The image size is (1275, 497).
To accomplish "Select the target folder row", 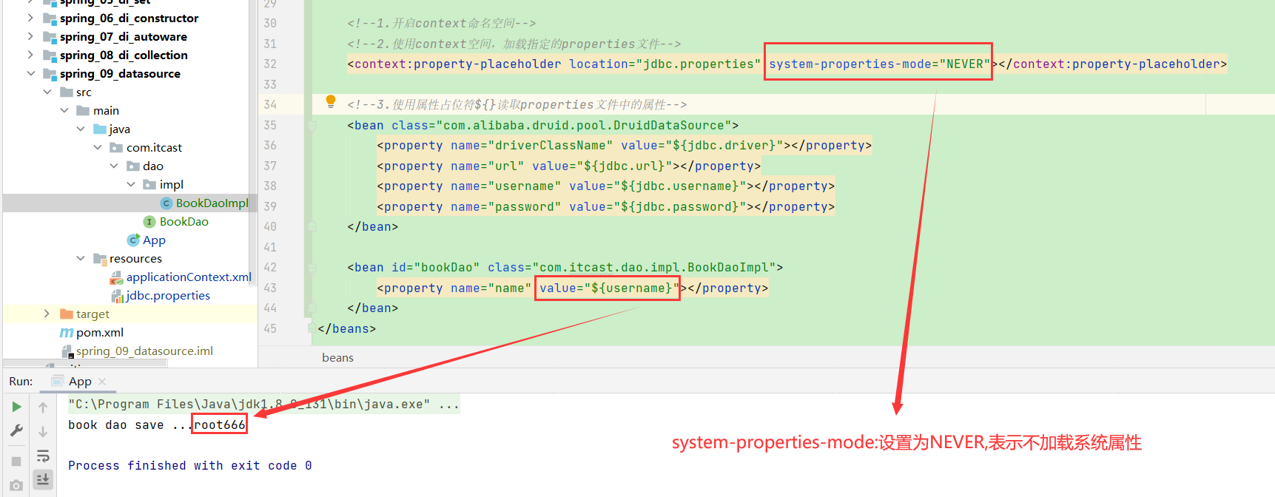I will coord(130,314).
